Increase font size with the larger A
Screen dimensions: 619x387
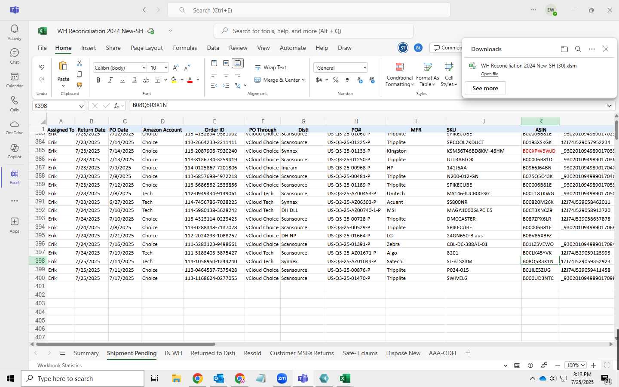(175, 68)
